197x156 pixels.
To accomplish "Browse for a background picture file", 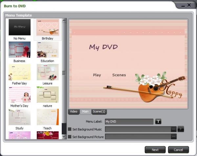I will pyautogui.click(x=174, y=137).
